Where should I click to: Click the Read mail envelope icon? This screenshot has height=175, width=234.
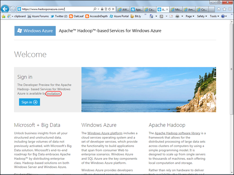tap(171, 16)
